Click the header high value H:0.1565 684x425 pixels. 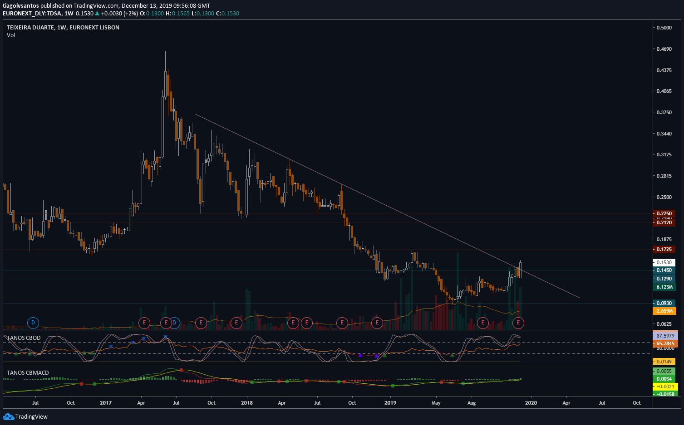click(x=177, y=14)
